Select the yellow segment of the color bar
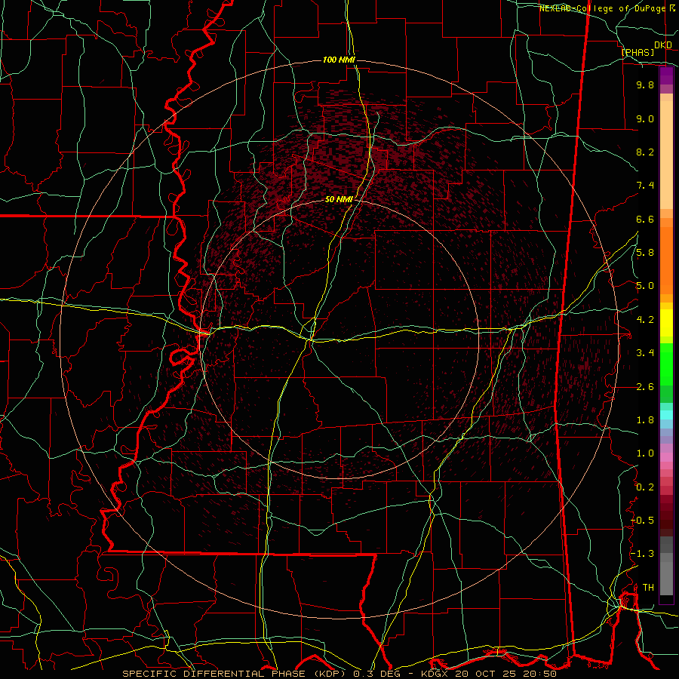Screen dimensions: 679x679 pos(666,323)
